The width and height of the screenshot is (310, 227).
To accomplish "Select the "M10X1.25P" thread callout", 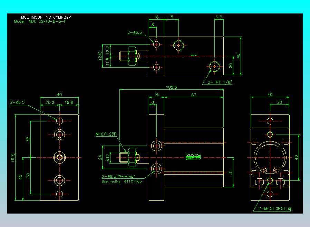I will click(106, 134).
